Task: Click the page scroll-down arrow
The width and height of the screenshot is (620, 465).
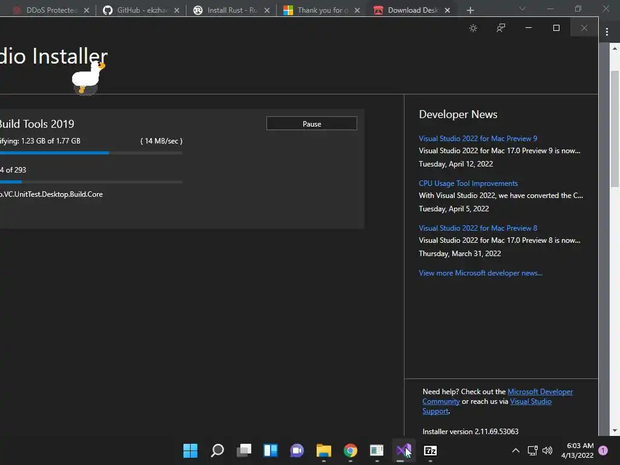Action: [615, 430]
